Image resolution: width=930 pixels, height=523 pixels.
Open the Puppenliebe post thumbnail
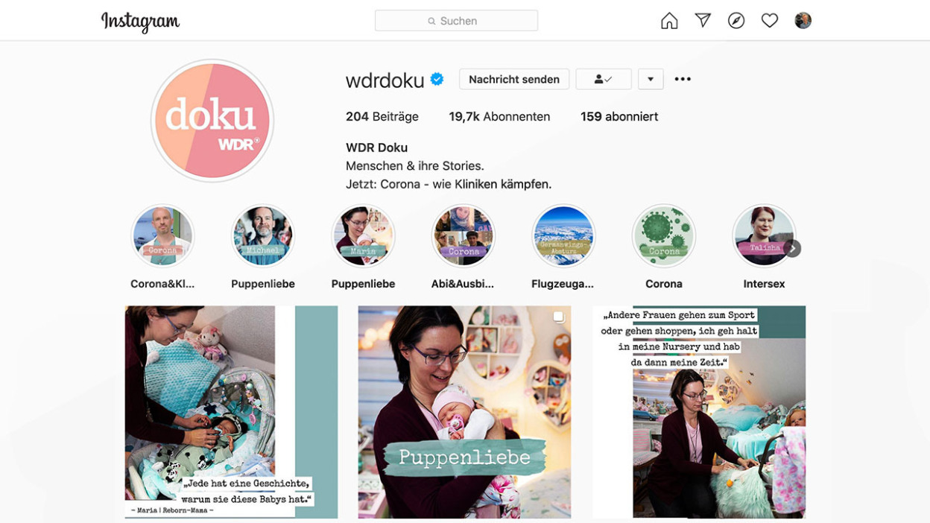[464, 412]
